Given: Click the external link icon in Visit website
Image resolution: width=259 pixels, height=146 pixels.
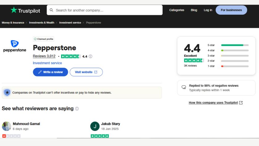Looking at the screenshot, I should (96, 72).
